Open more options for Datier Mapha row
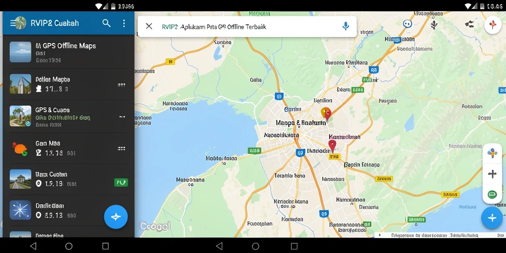This screenshot has height=253, width=506. coord(122,85)
